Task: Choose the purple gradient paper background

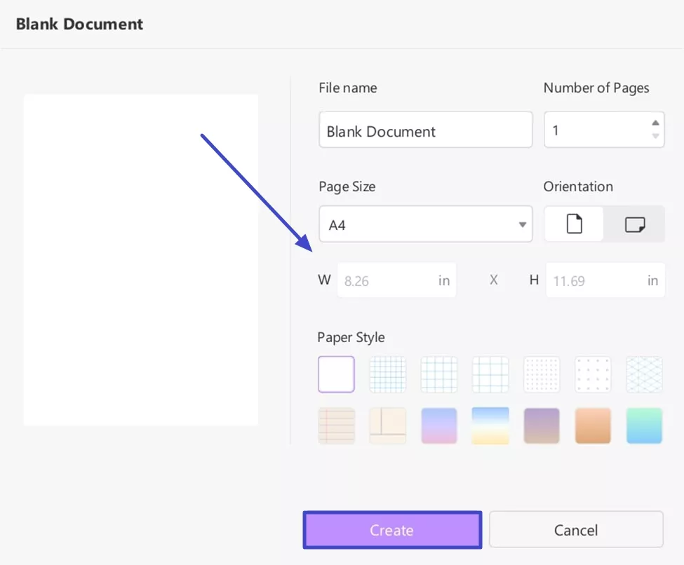Action: pyautogui.click(x=439, y=426)
